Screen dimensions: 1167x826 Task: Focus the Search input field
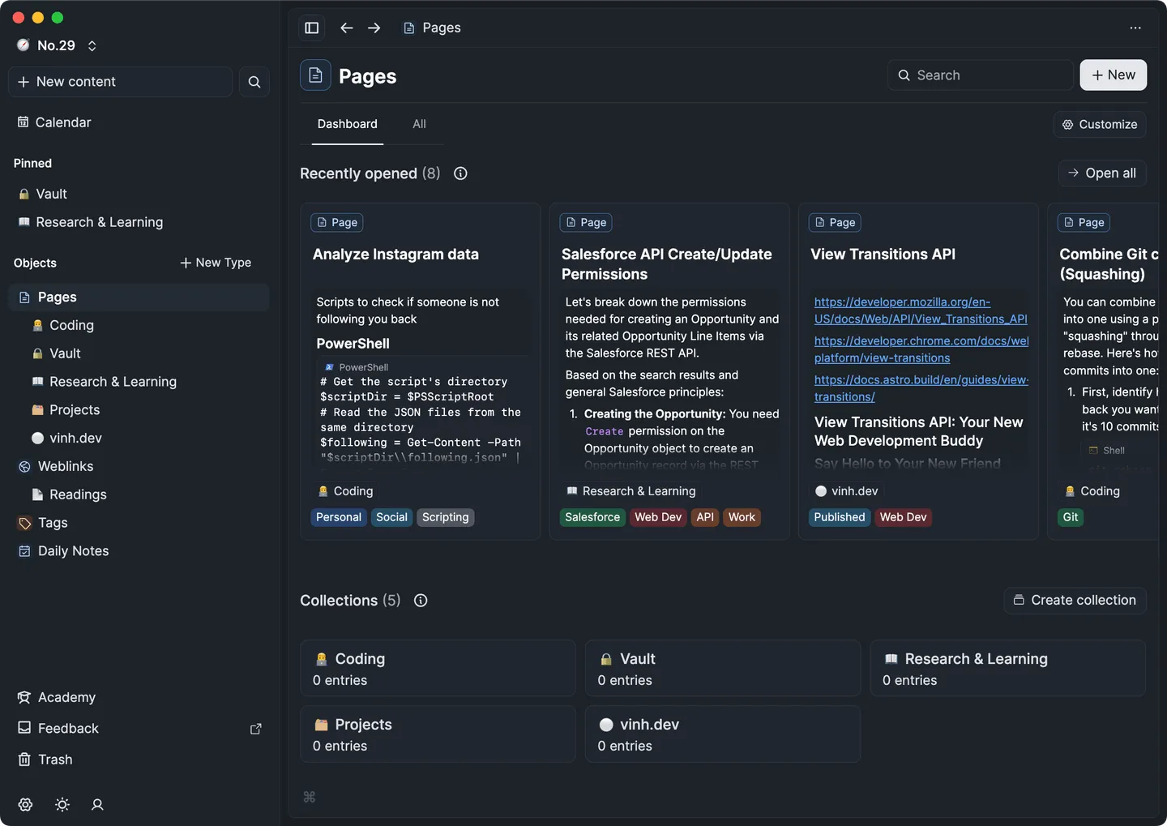coord(981,75)
